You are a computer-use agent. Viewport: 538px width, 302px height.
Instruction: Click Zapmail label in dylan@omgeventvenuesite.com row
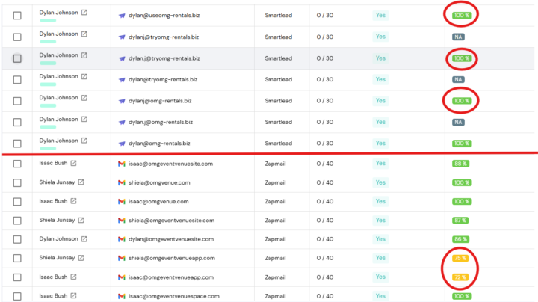click(275, 239)
